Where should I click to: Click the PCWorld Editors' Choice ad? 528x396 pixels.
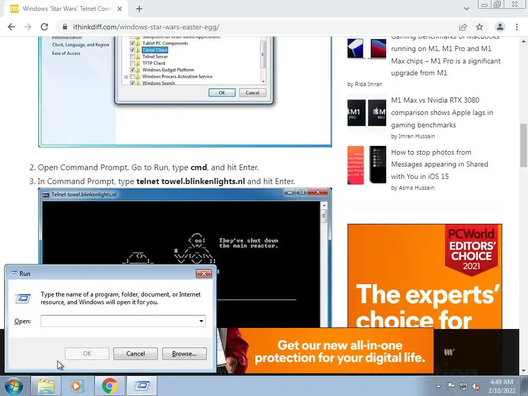point(425,276)
